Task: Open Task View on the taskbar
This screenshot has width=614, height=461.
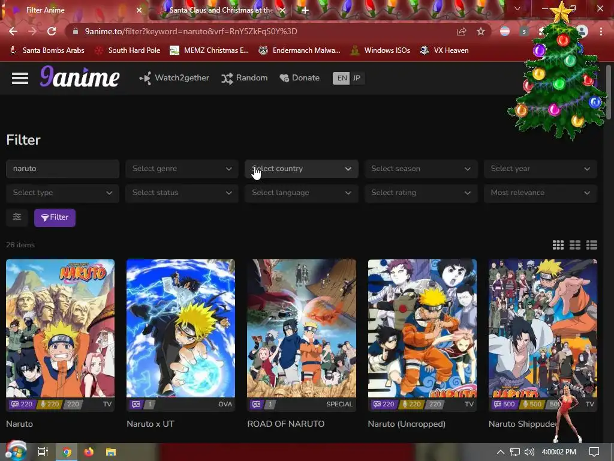Action: point(43,452)
